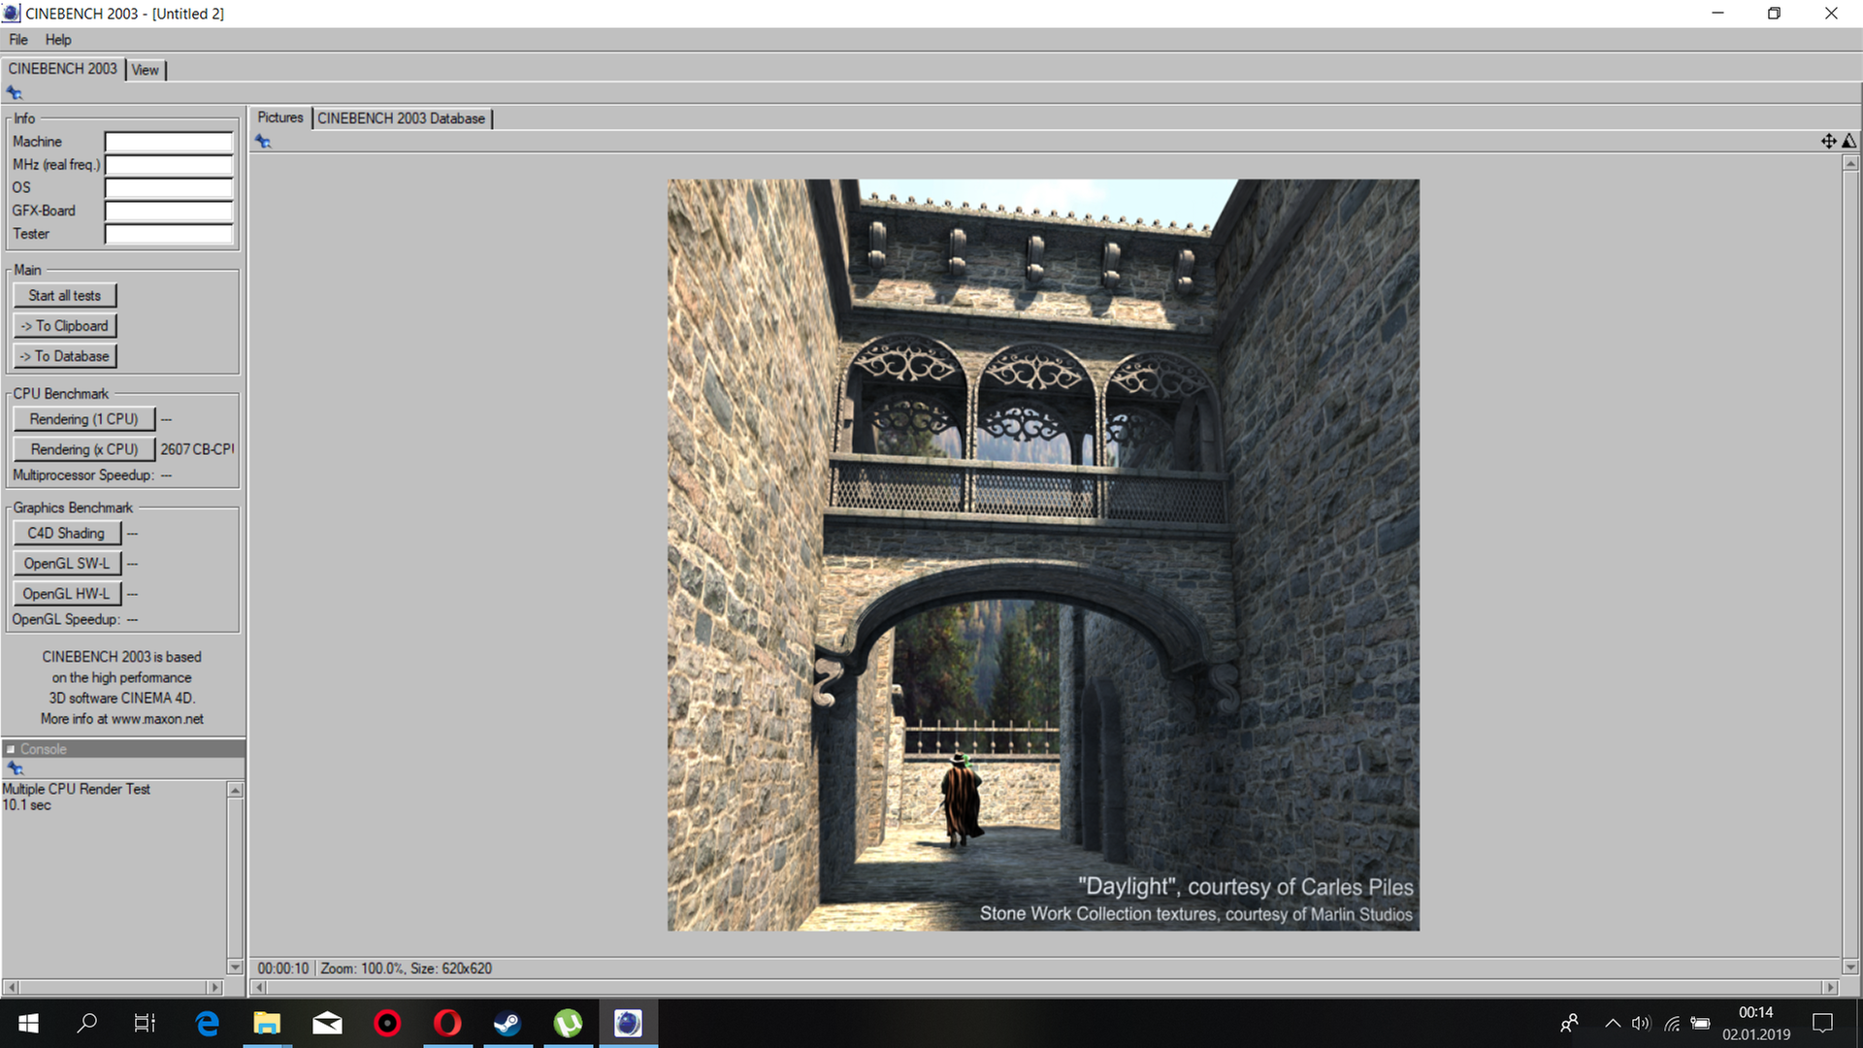Open the volume control in tray

[1641, 1024]
